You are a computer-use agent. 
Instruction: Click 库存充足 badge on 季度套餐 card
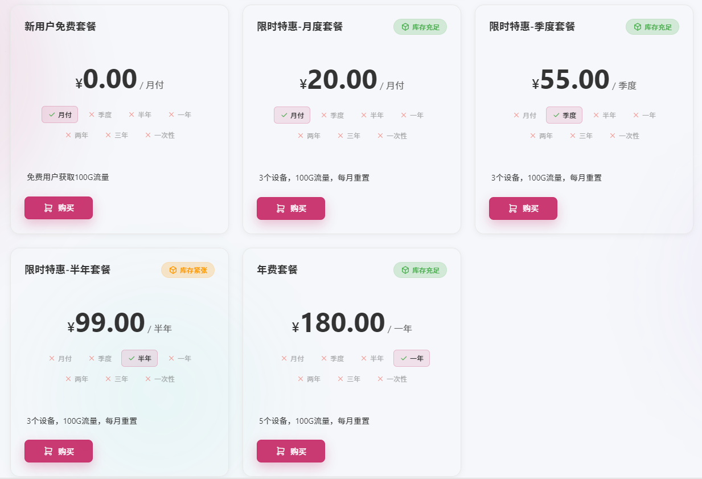point(652,27)
